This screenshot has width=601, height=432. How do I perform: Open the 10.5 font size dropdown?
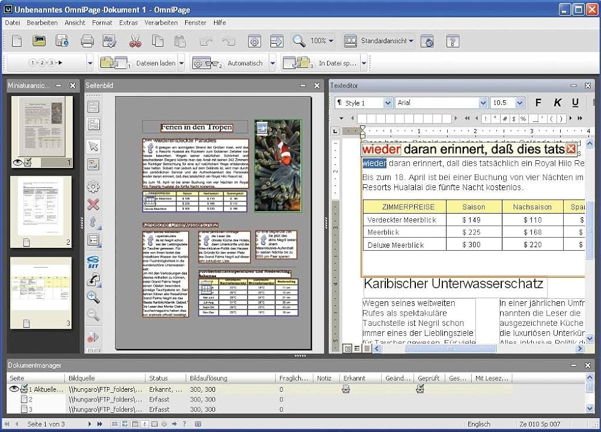click(519, 103)
